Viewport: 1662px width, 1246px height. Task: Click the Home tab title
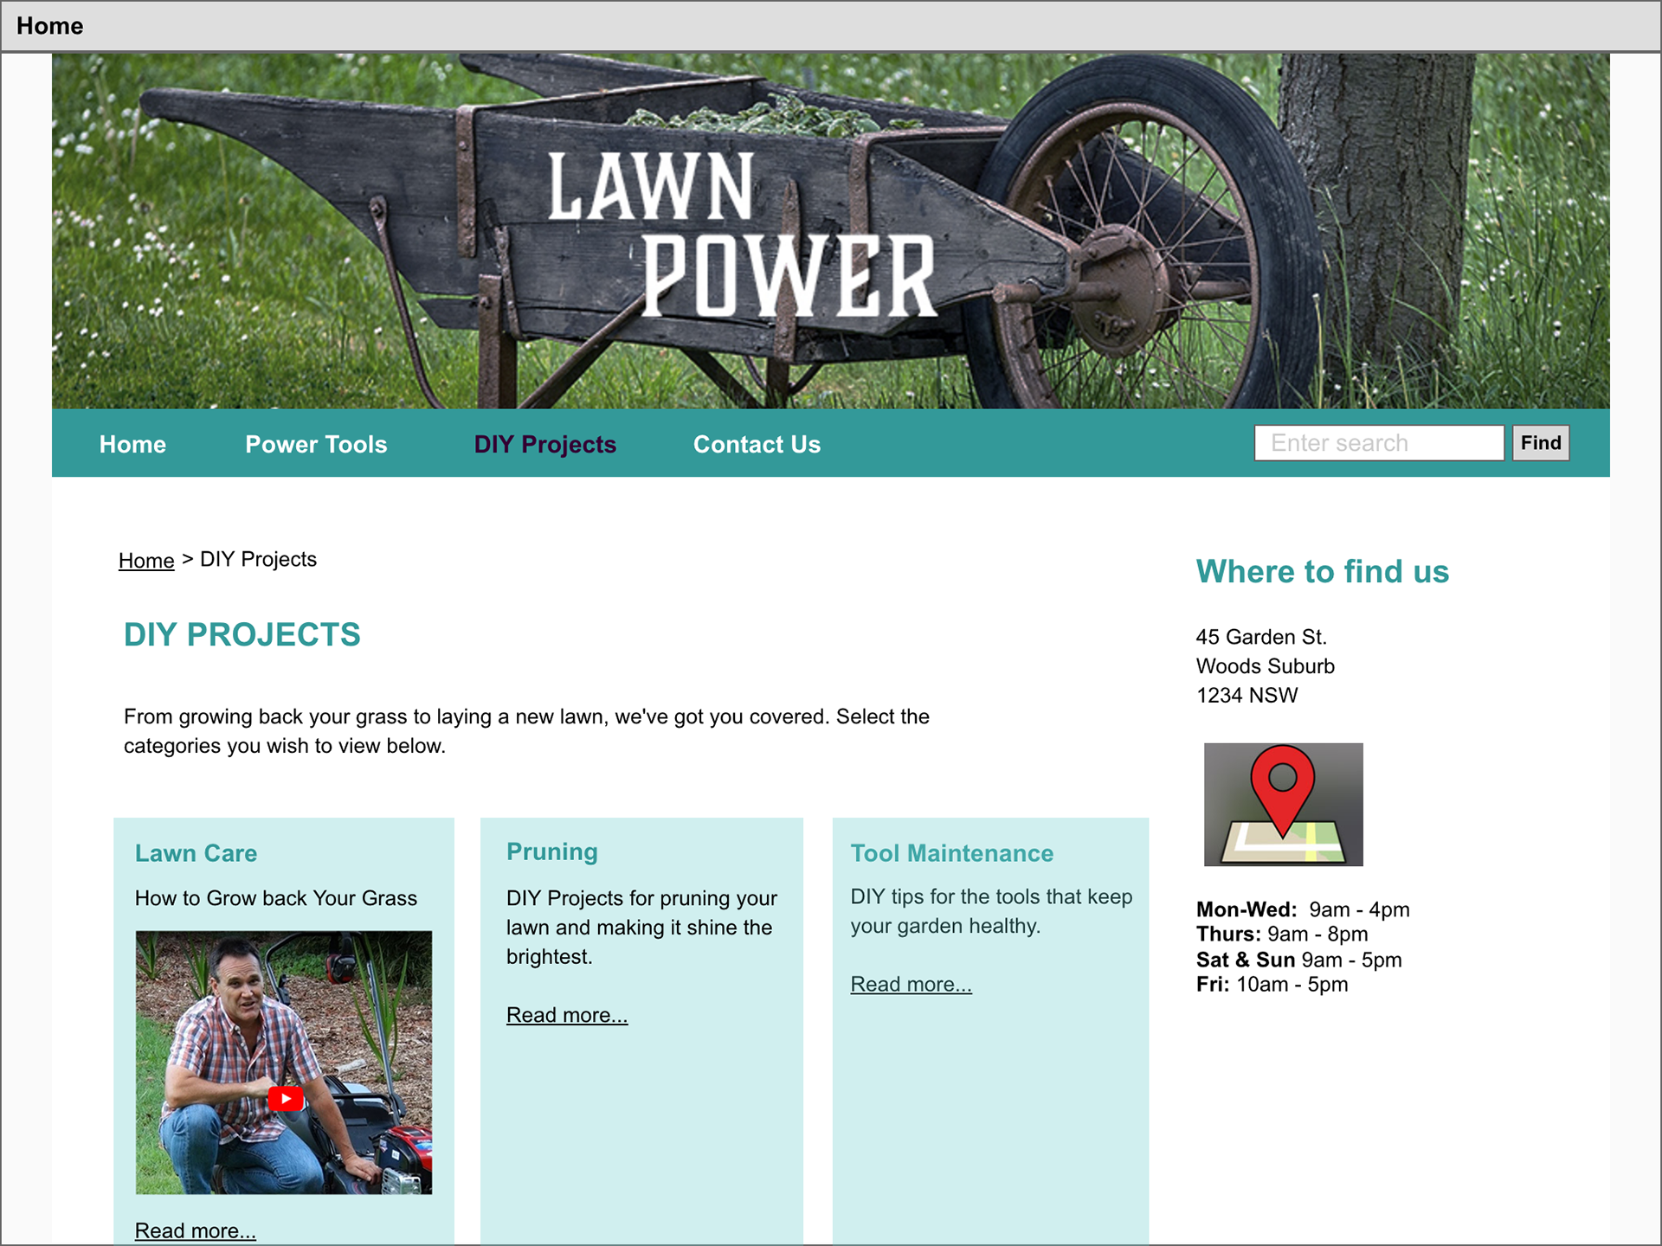(x=50, y=26)
